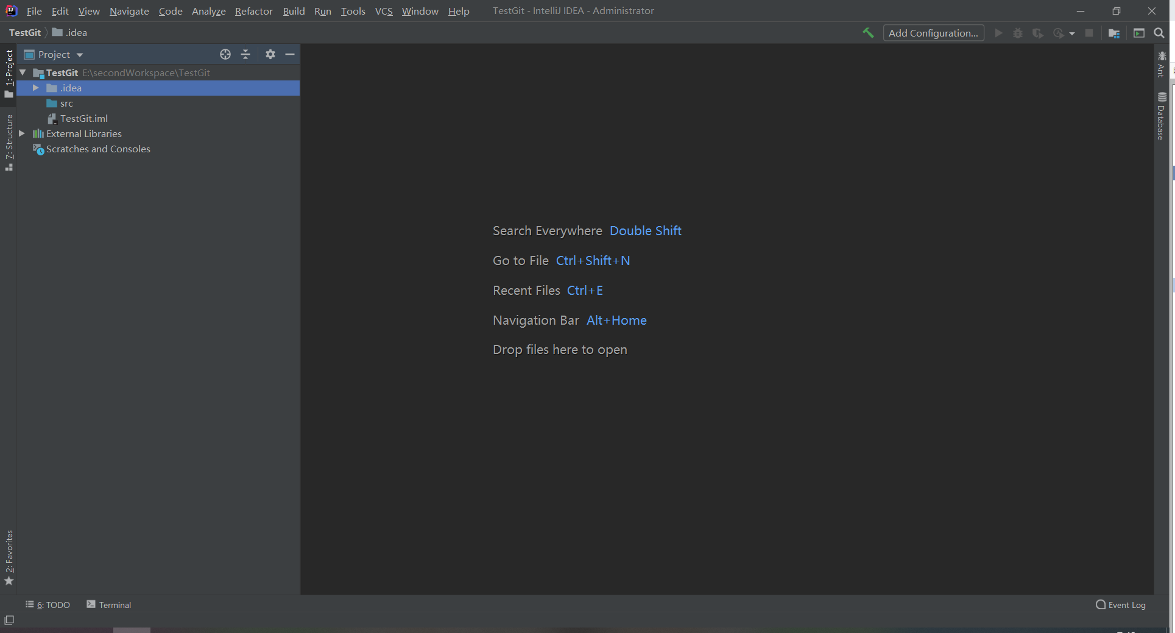Open the 6: TODO tool window
This screenshot has height=633, width=1175.
[x=48, y=604]
